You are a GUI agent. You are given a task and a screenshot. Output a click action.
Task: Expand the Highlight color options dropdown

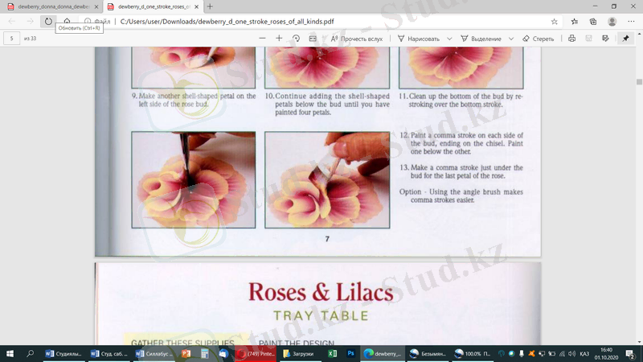pos(511,39)
